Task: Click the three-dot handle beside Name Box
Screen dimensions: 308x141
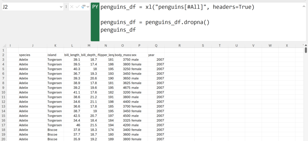Action: click(66, 7)
